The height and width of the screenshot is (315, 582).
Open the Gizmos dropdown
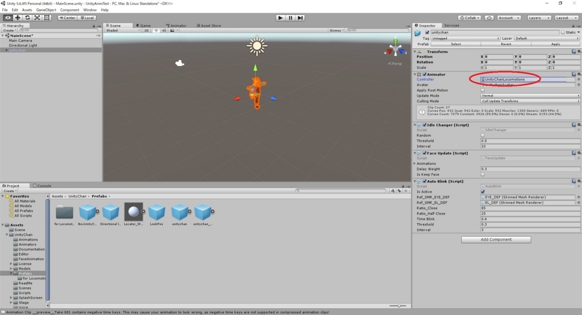coord(336,31)
